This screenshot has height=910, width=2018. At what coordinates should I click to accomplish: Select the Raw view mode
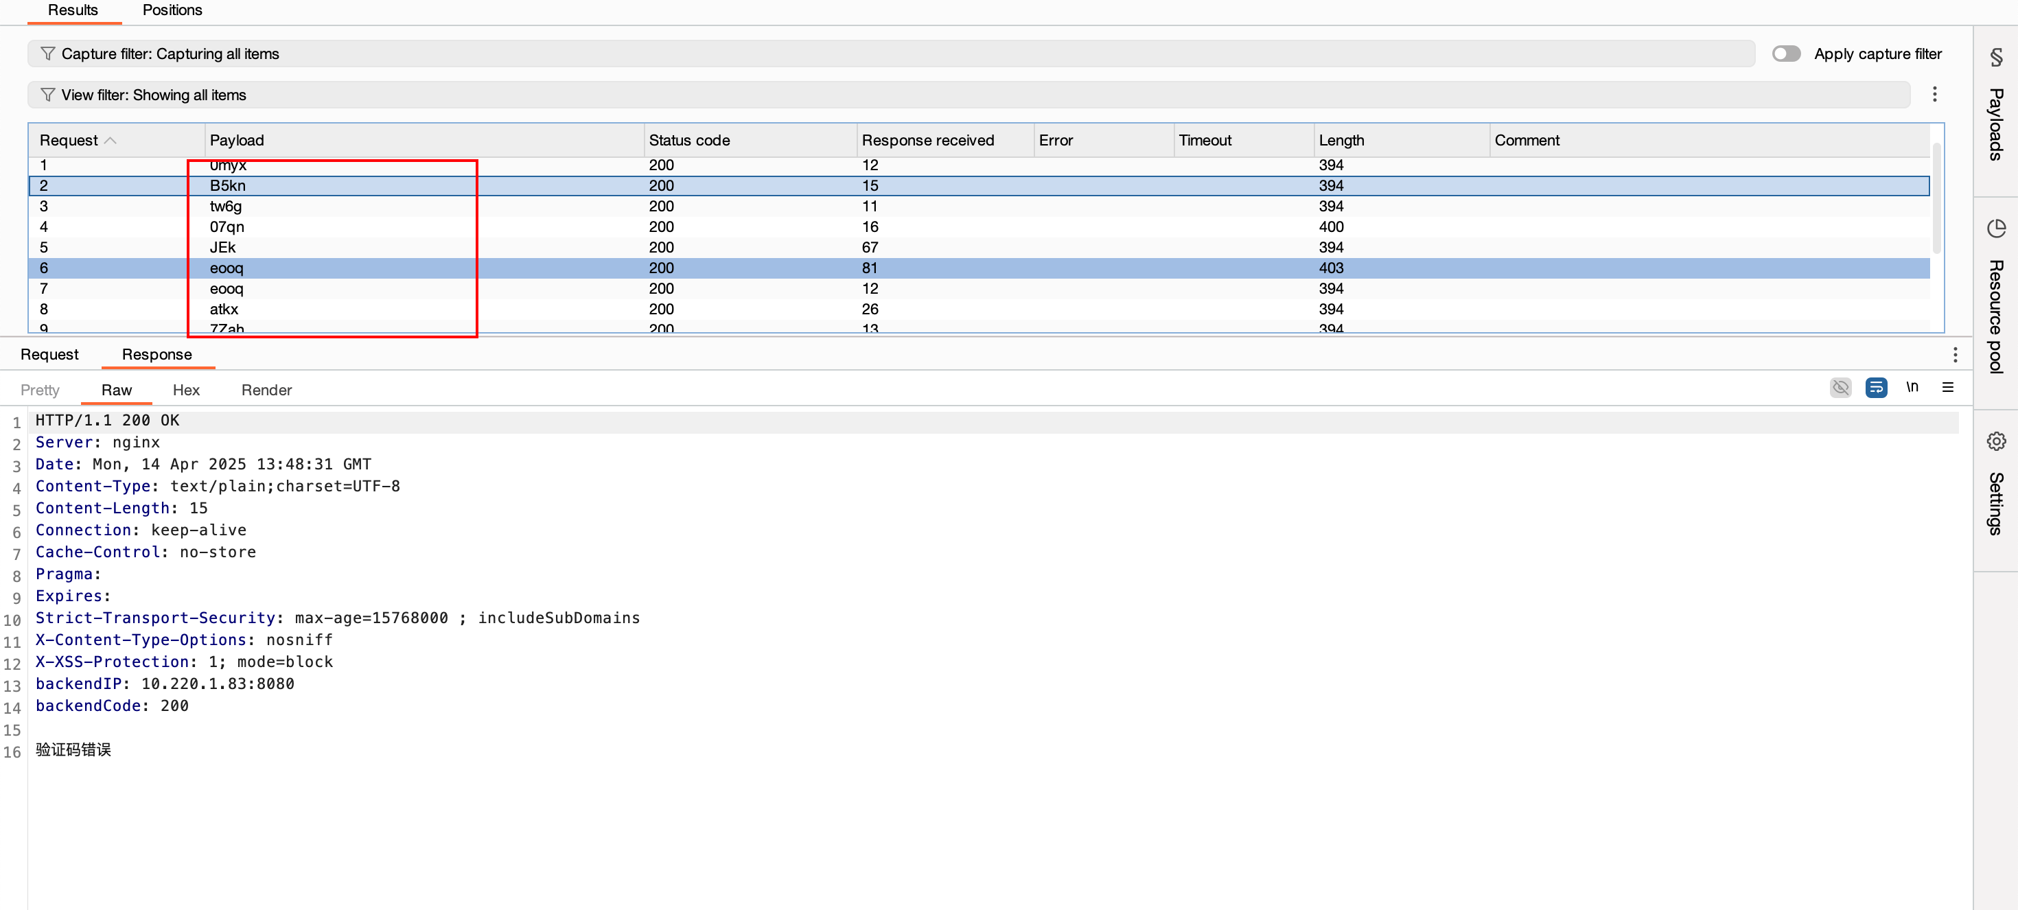[117, 390]
